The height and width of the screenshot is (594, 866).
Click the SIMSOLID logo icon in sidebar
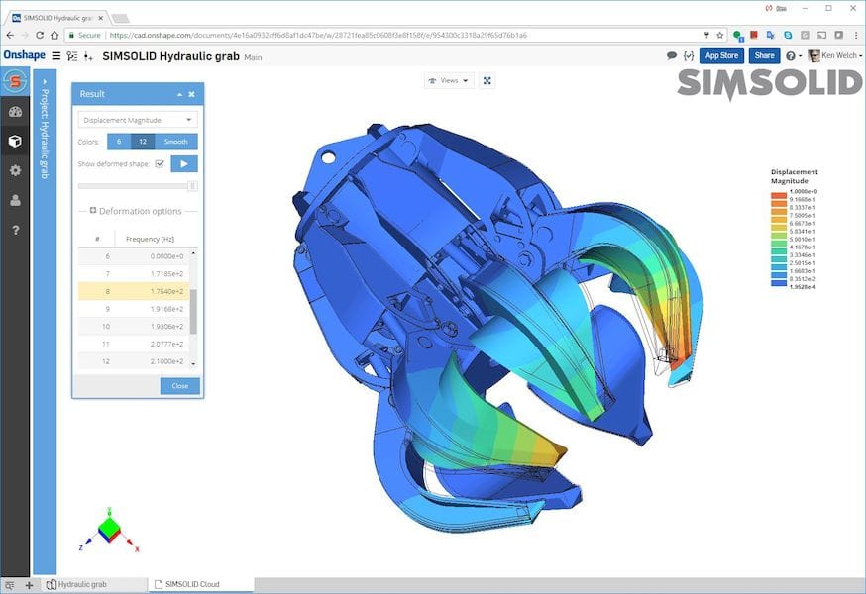coord(15,82)
